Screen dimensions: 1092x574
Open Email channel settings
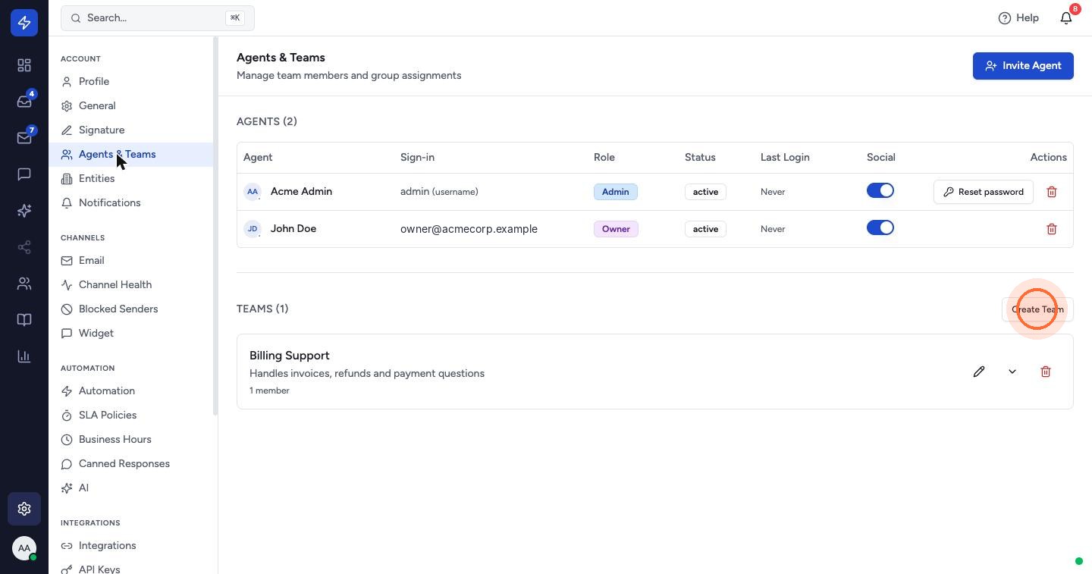click(131, 261)
